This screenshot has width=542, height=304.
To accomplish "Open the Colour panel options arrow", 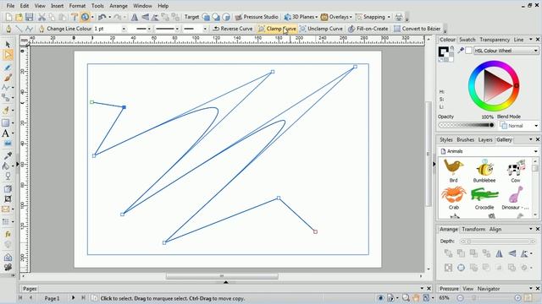I will click(x=531, y=40).
